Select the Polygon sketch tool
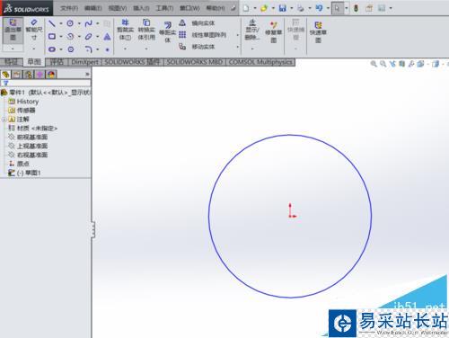Viewport: 449px width, 338px height. [x=71, y=49]
